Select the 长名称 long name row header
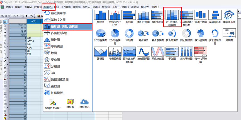The height and width of the screenshot is (120, 241). point(18,25)
